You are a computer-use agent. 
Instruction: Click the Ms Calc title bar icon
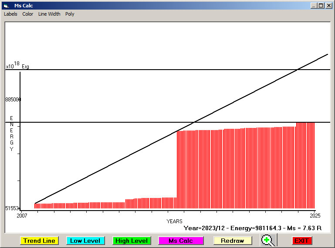tap(6, 6)
